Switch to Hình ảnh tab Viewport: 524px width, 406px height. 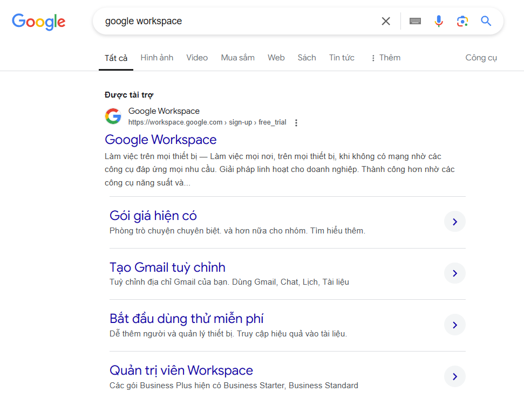(156, 58)
